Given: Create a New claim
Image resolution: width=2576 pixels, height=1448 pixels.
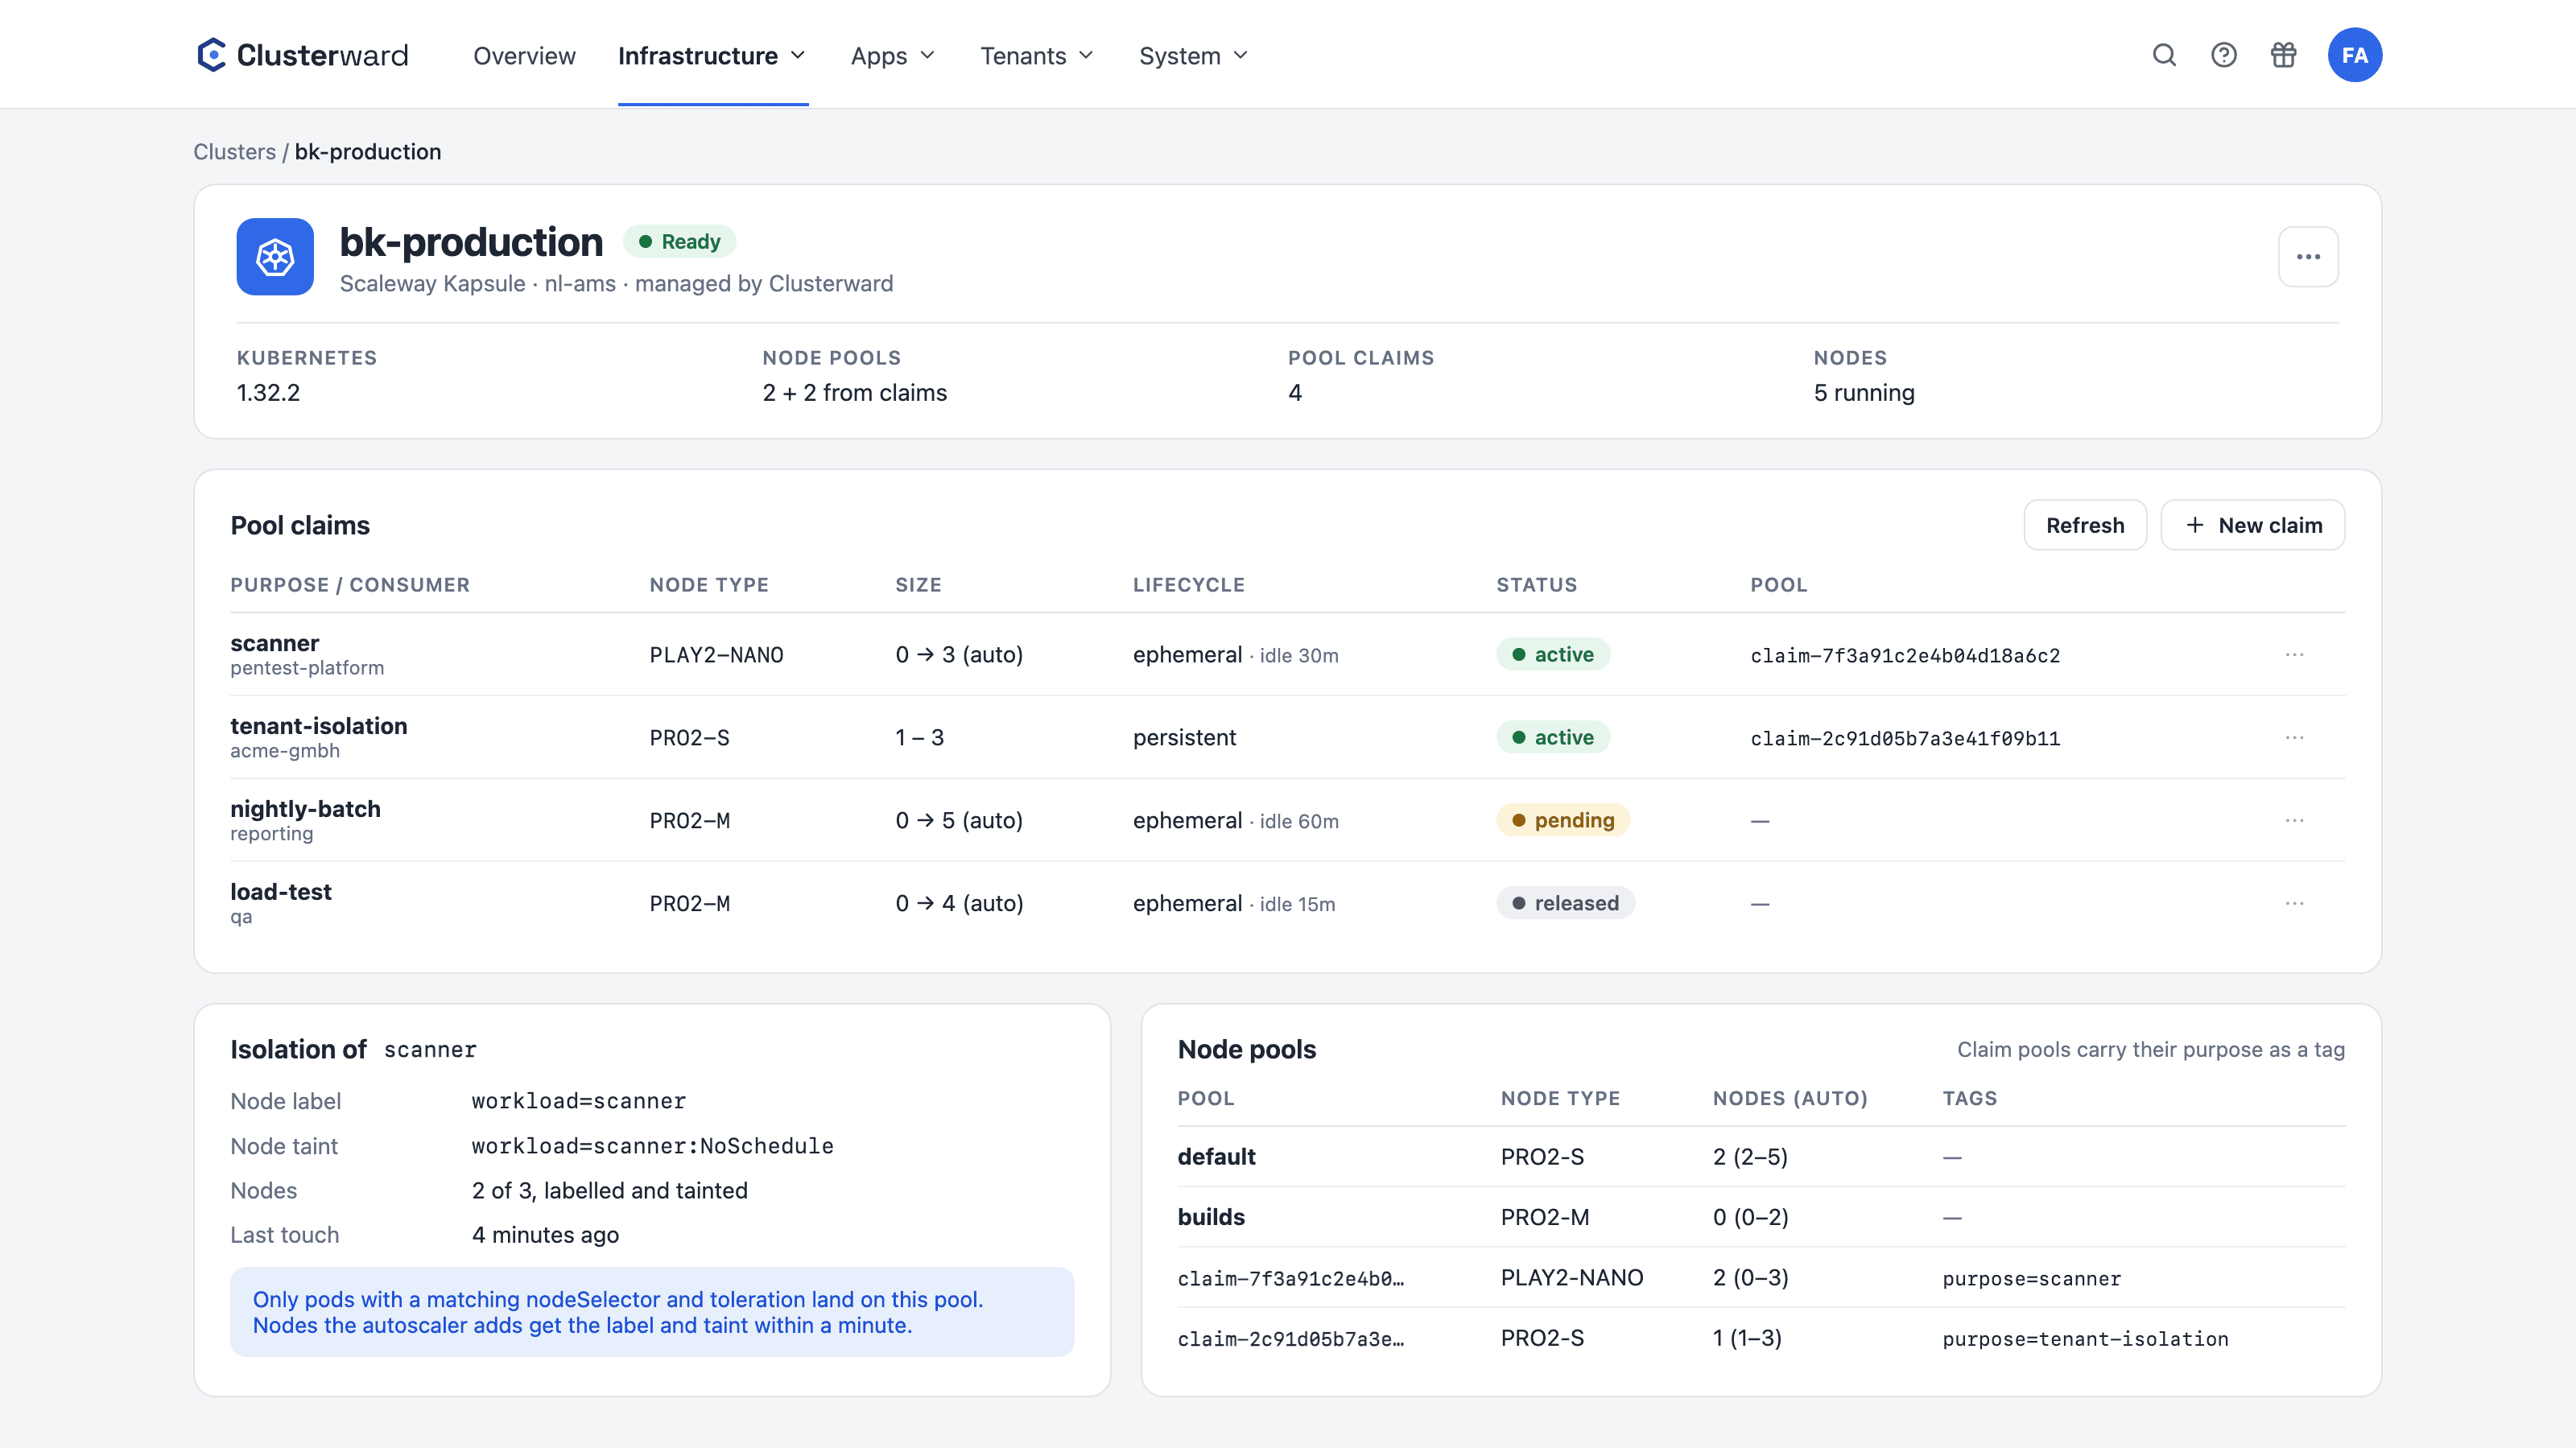Looking at the screenshot, I should (x=2253, y=525).
